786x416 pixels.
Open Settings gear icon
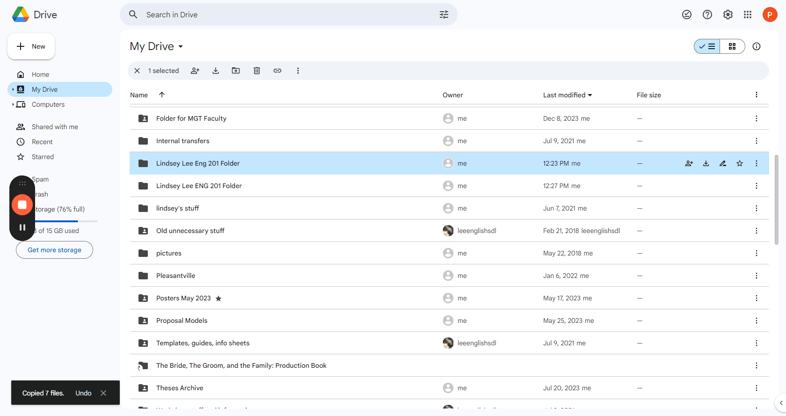click(x=728, y=15)
